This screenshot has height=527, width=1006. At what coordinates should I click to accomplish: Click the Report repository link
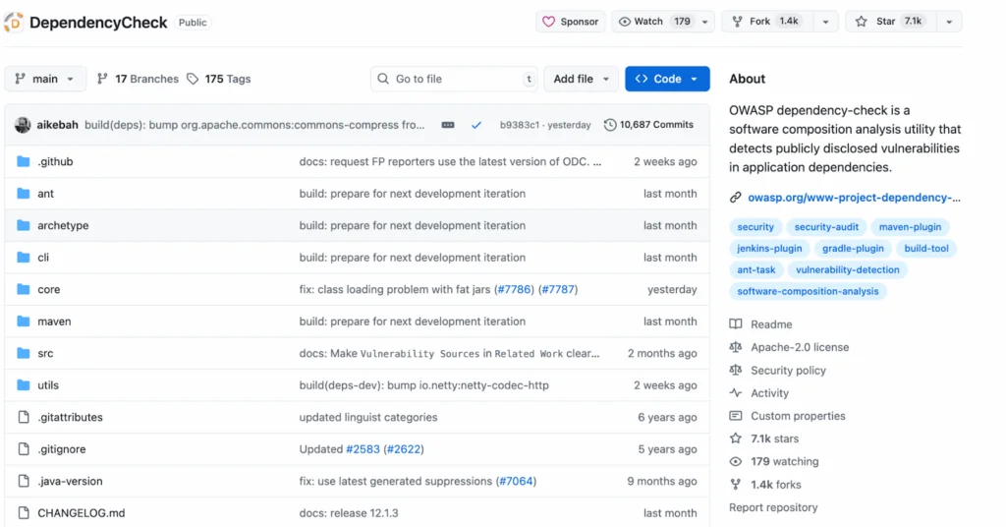773,507
